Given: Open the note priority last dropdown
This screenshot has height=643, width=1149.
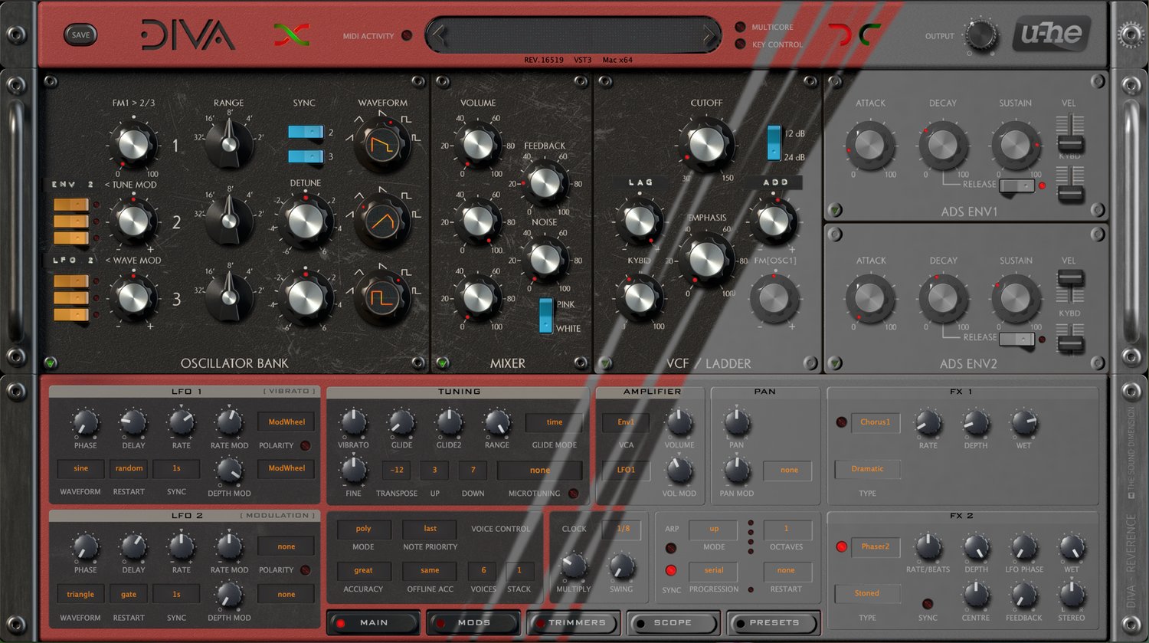Looking at the screenshot, I should [430, 529].
